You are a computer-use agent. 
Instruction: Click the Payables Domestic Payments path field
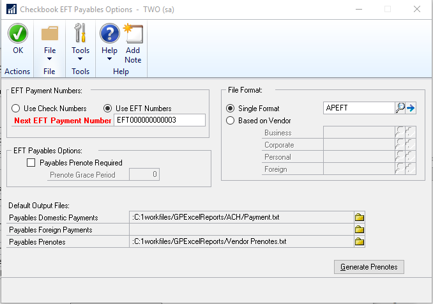coord(241,217)
